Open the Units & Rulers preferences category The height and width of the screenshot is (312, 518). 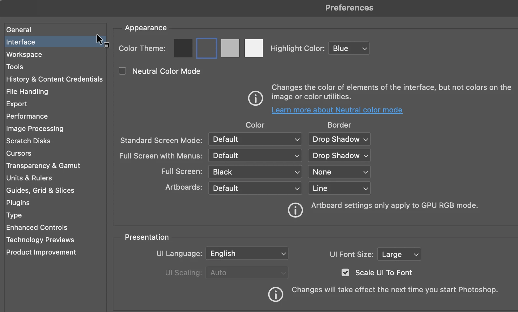click(x=55, y=178)
